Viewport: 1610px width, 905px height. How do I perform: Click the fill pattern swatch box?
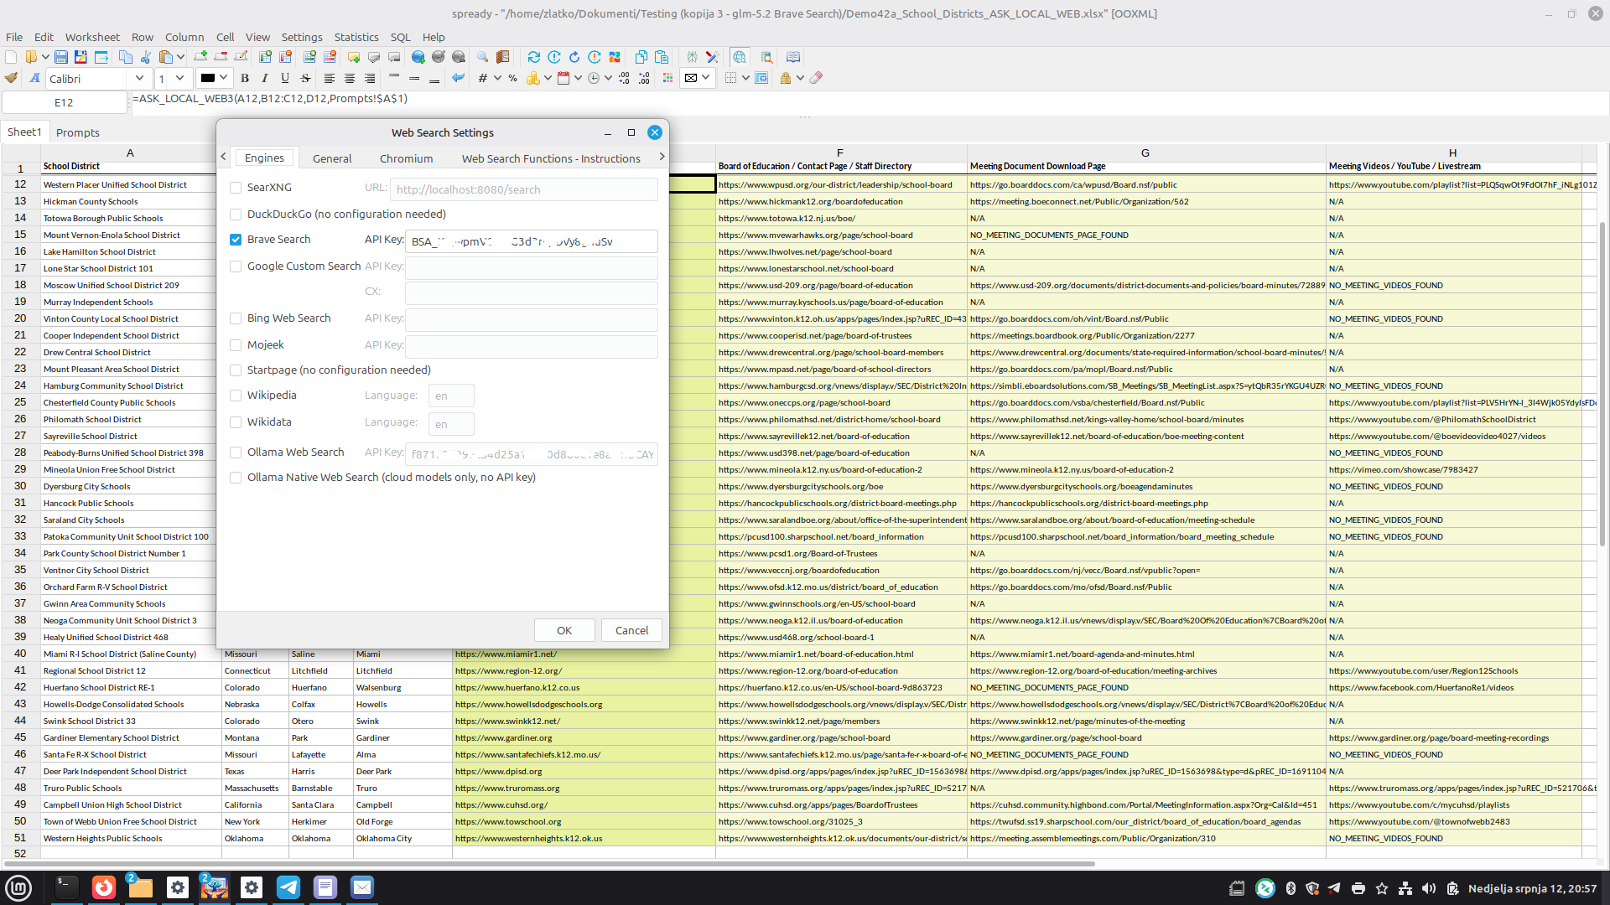pos(691,78)
